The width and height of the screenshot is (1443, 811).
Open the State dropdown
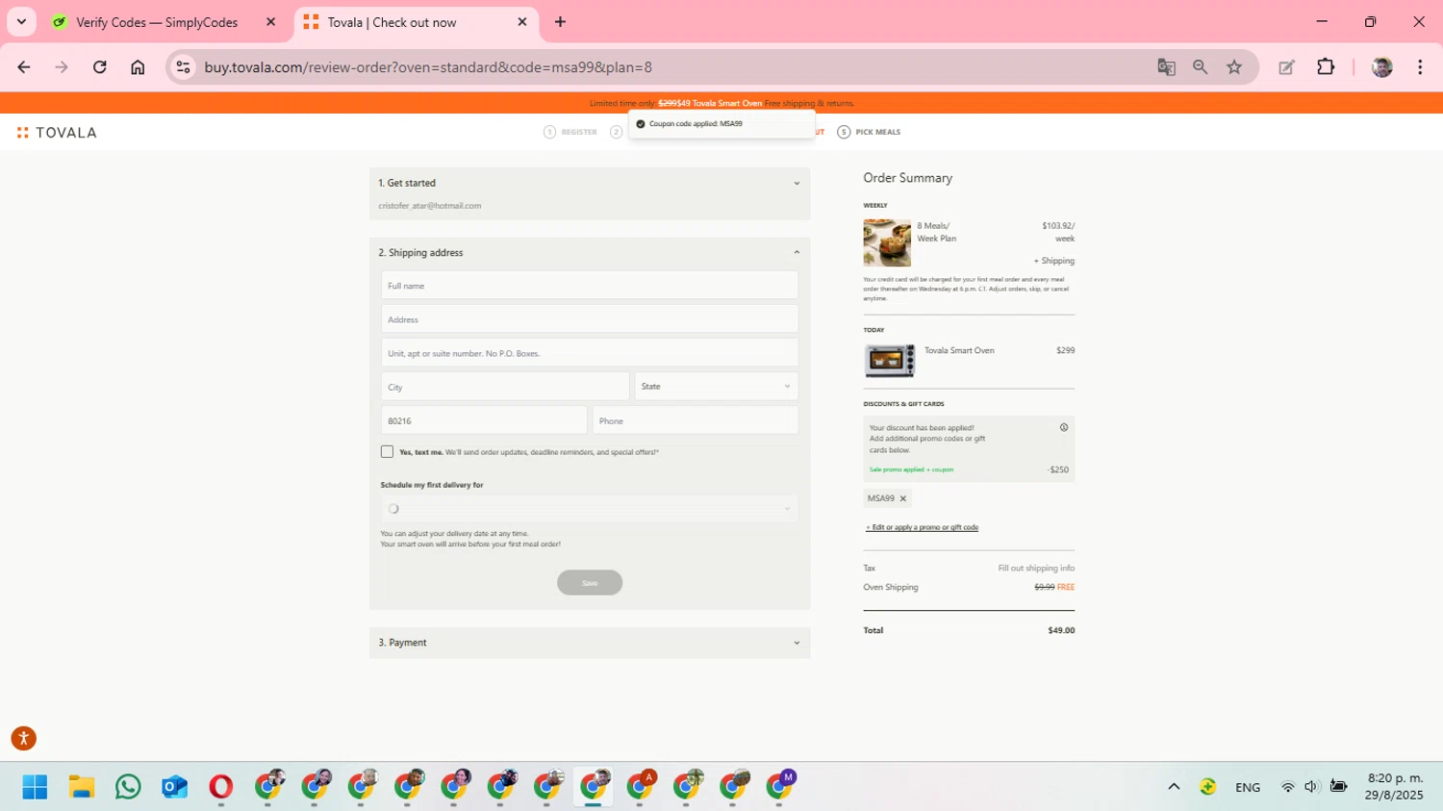click(x=716, y=387)
